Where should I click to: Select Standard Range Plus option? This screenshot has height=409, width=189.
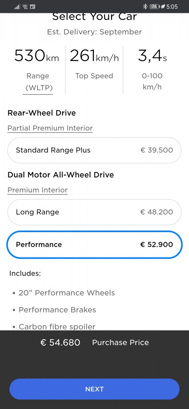tap(95, 150)
